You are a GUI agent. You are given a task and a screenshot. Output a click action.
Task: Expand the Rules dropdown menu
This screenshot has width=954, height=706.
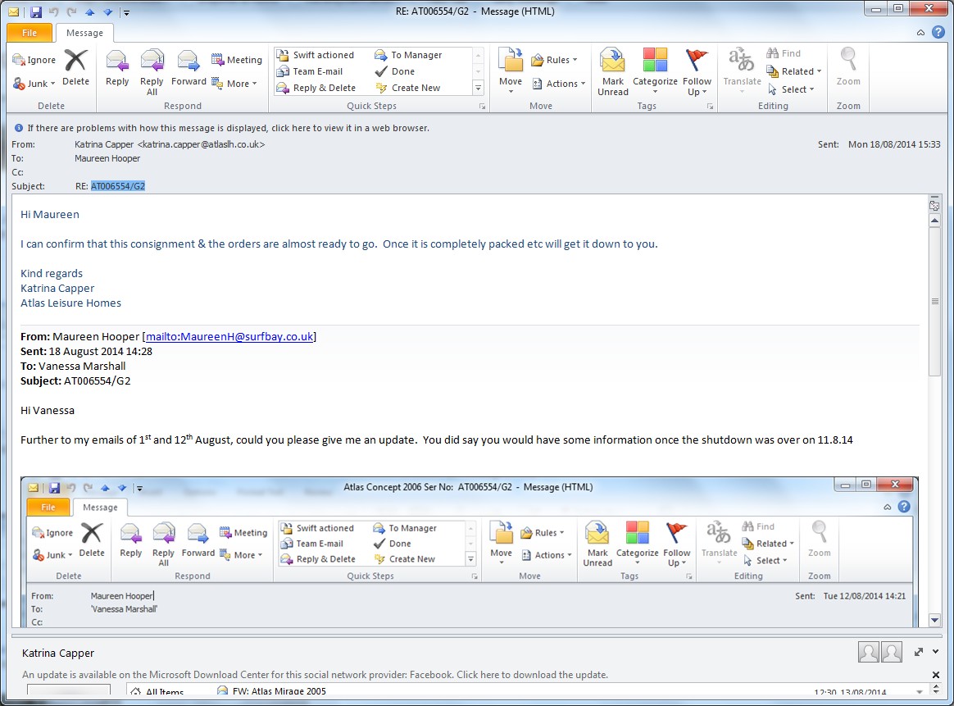coord(554,60)
